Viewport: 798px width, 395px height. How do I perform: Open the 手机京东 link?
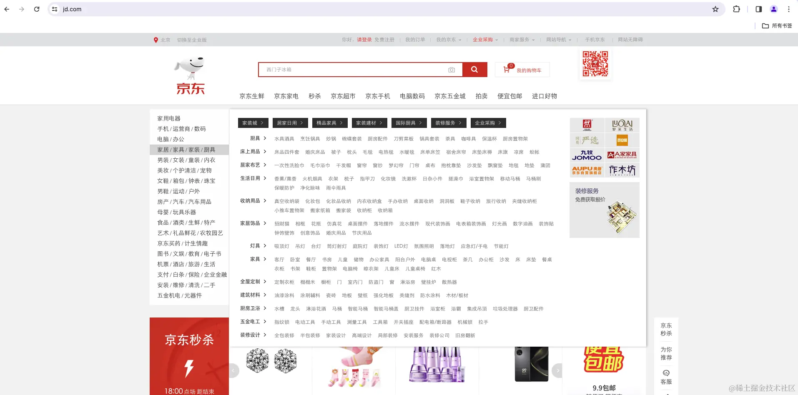click(x=595, y=40)
